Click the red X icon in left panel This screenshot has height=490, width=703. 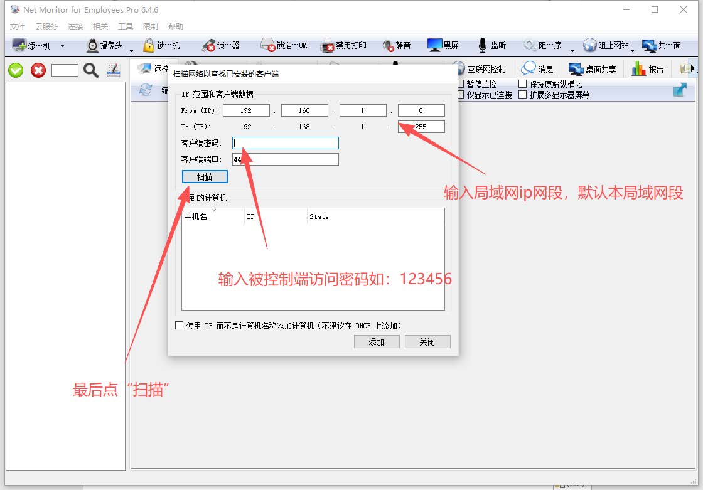[x=38, y=70]
